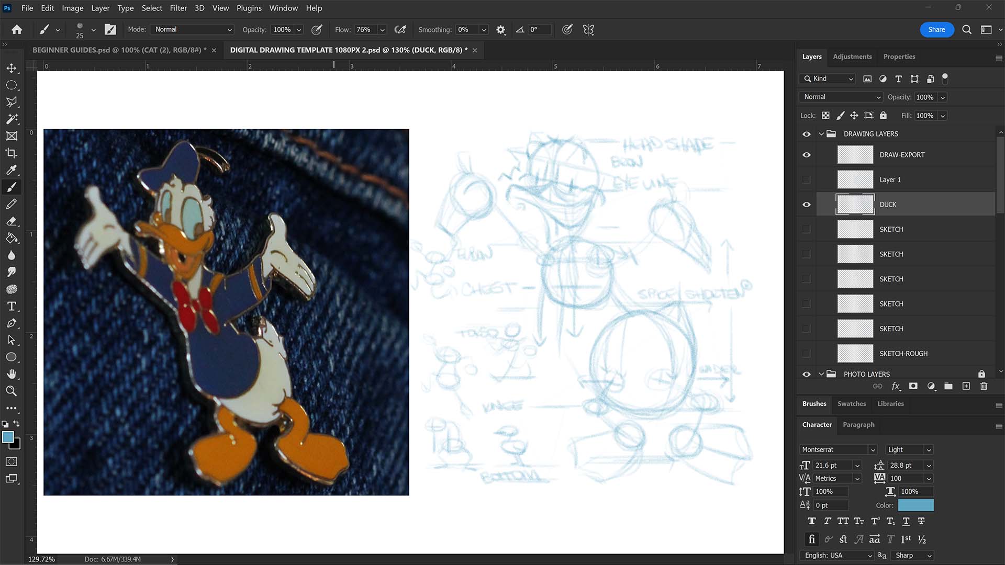Open the Layer menu
Image resolution: width=1005 pixels, height=565 pixels.
coord(100,8)
